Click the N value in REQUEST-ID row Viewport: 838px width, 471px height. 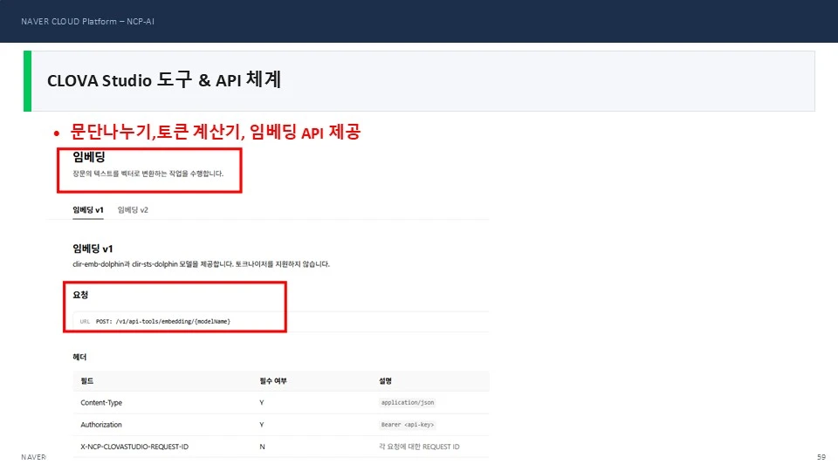262,447
